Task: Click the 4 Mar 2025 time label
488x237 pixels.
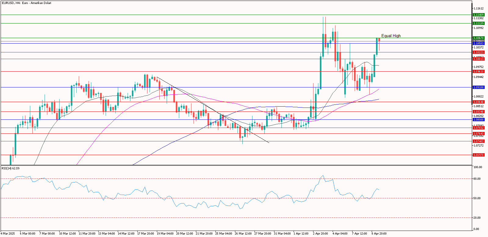Action: (x=8, y=234)
